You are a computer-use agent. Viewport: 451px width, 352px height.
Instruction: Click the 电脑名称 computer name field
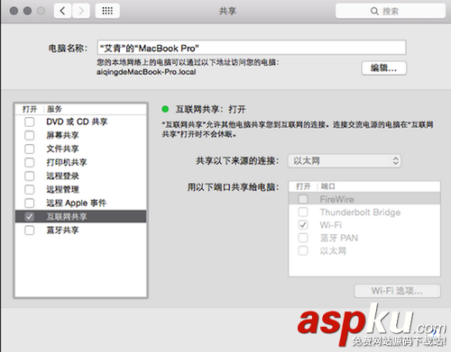point(252,48)
